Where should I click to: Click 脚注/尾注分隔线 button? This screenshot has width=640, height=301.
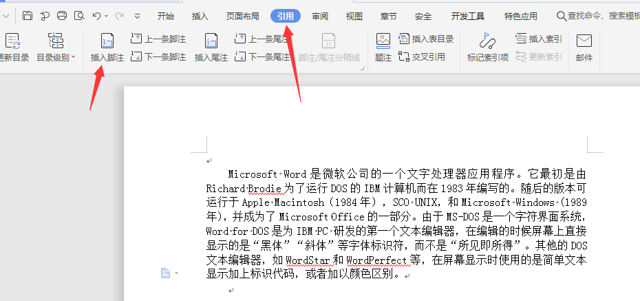pyautogui.click(x=329, y=48)
